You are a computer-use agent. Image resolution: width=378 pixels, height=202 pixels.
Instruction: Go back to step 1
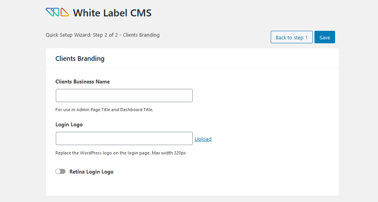pyautogui.click(x=291, y=37)
